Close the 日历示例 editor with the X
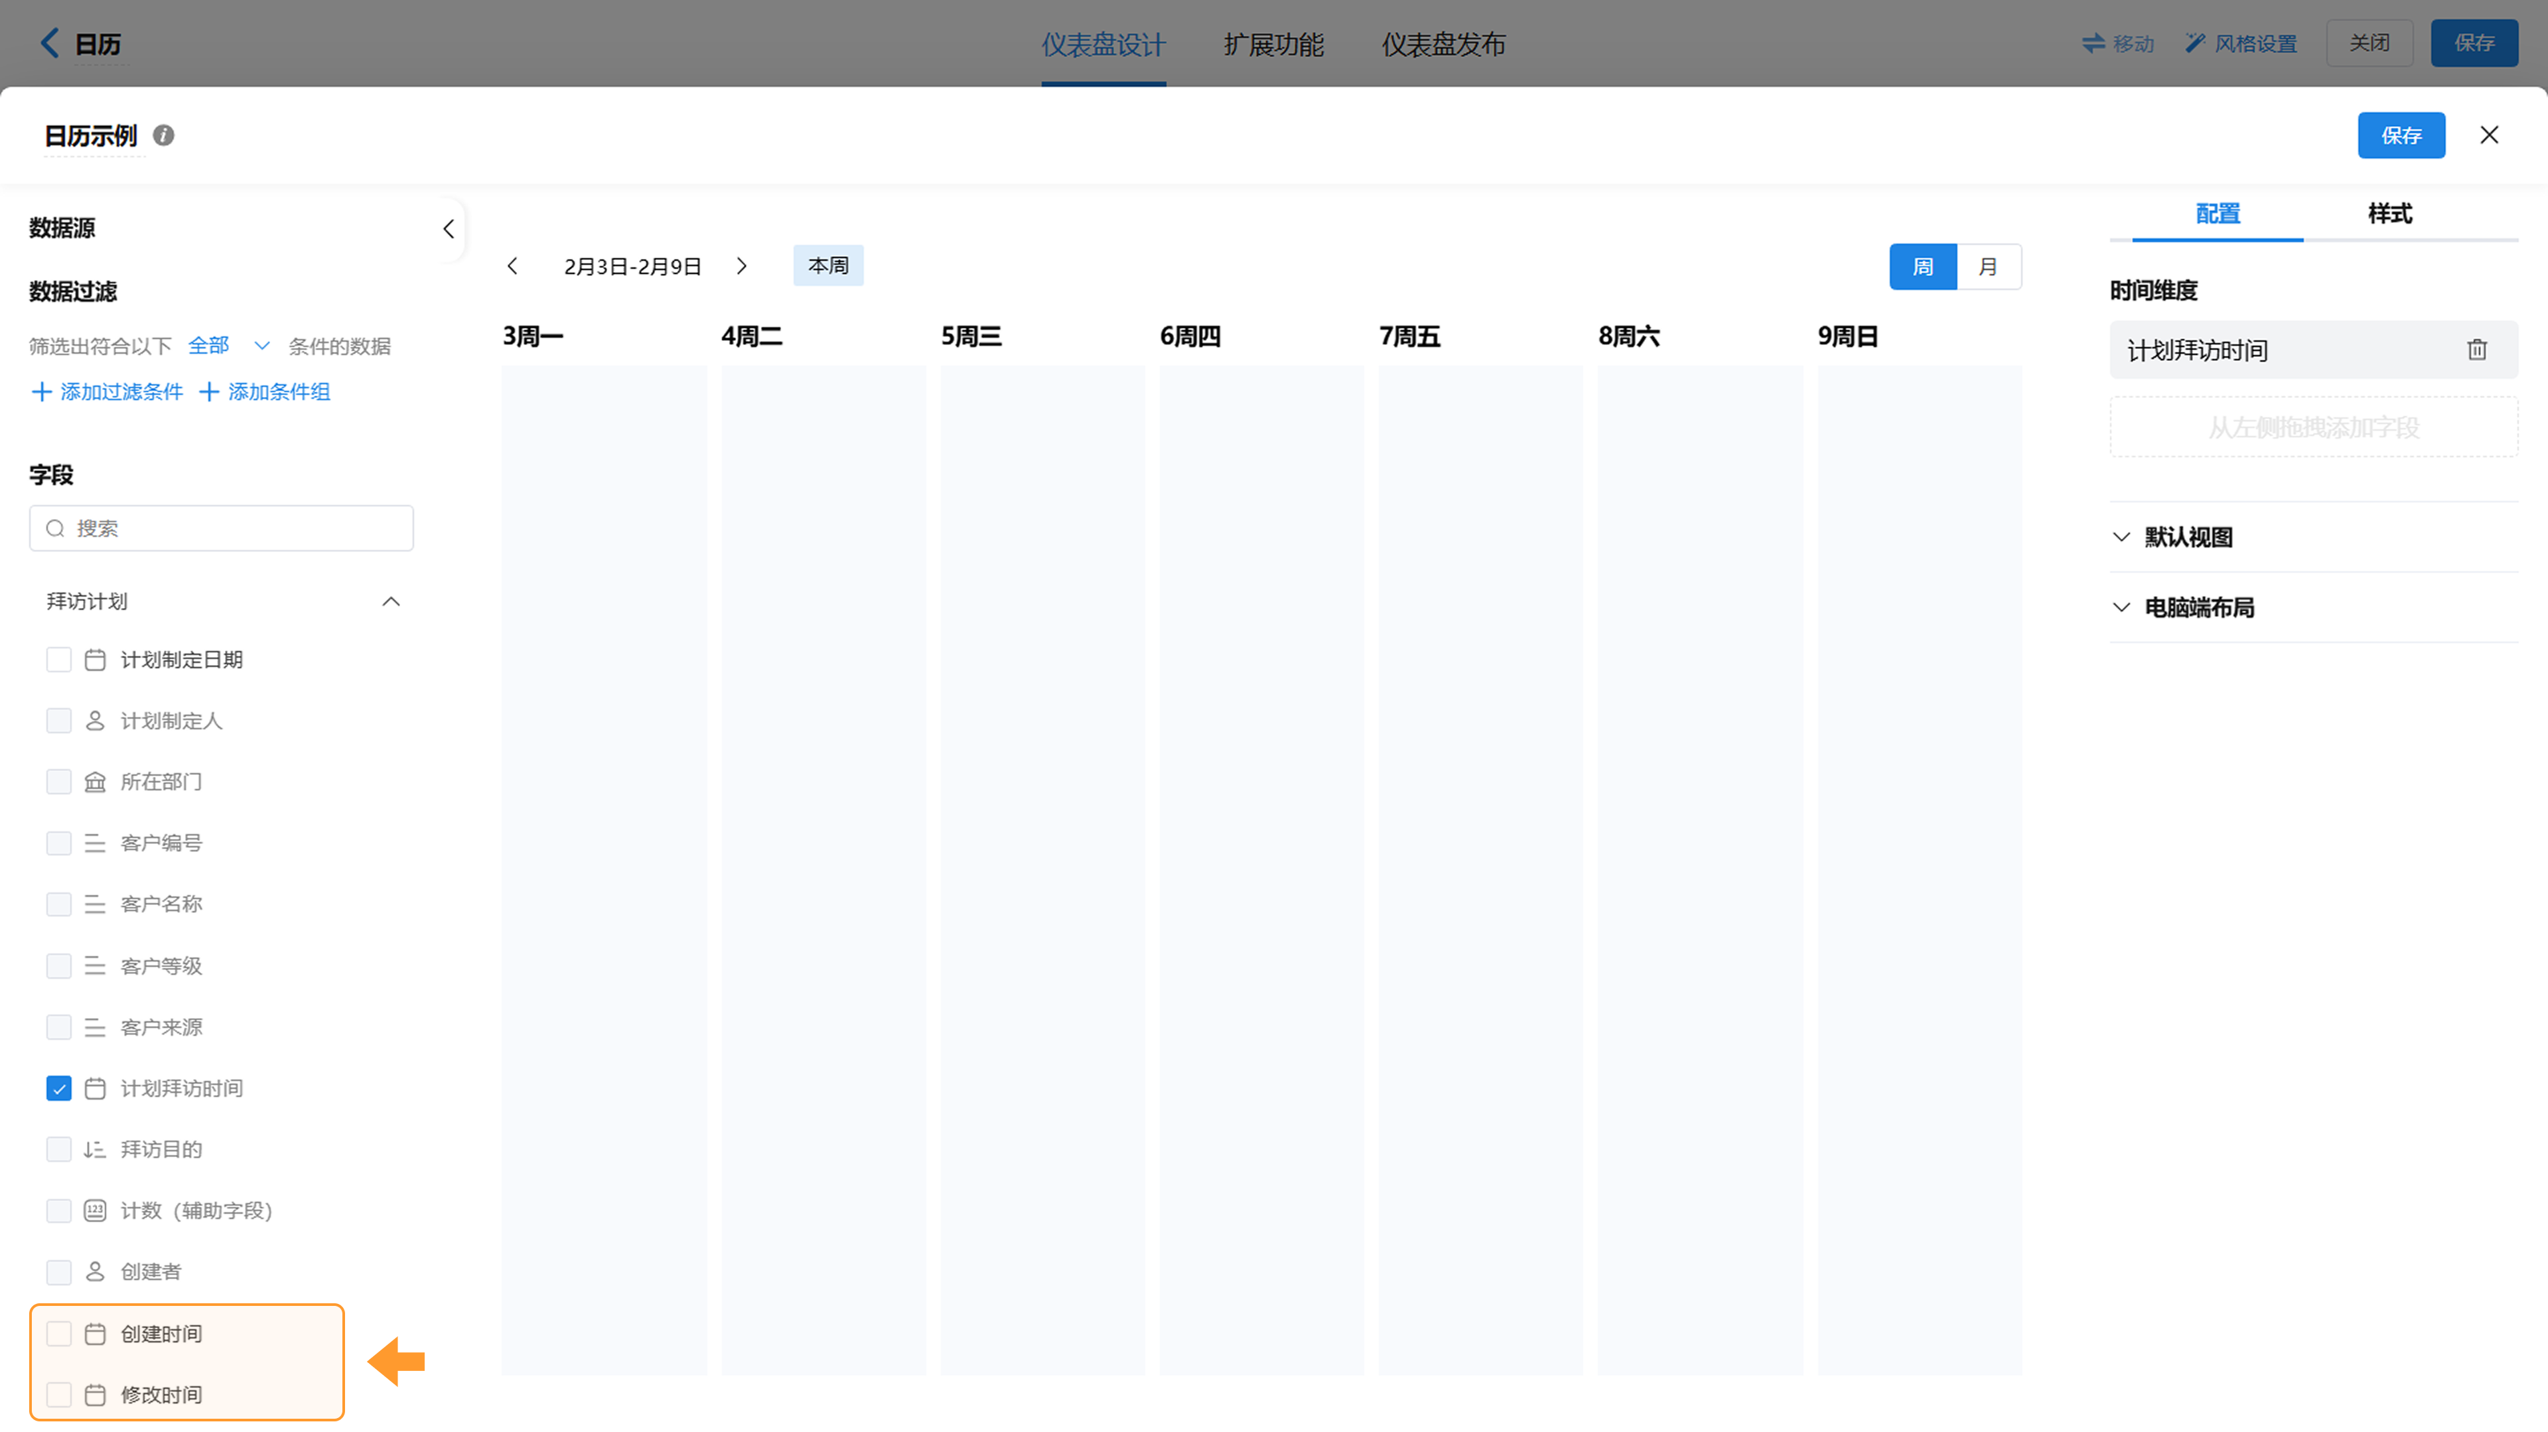 coord(2489,135)
